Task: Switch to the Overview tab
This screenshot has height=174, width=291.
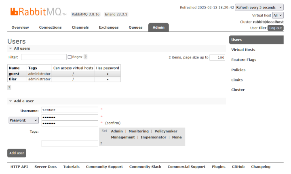Action: (x=20, y=27)
